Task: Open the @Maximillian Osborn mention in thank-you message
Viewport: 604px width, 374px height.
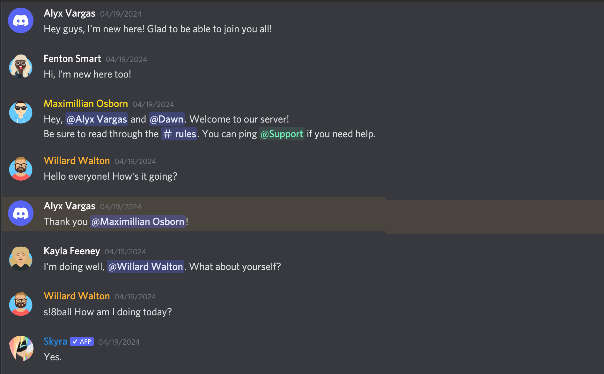Action: [x=138, y=221]
